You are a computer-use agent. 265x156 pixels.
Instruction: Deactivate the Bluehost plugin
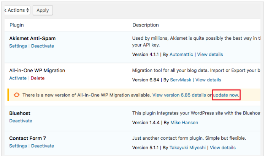[x=21, y=121]
